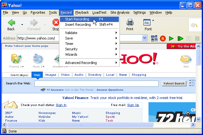
Task: Open the Go menu
Action: click(25, 12)
